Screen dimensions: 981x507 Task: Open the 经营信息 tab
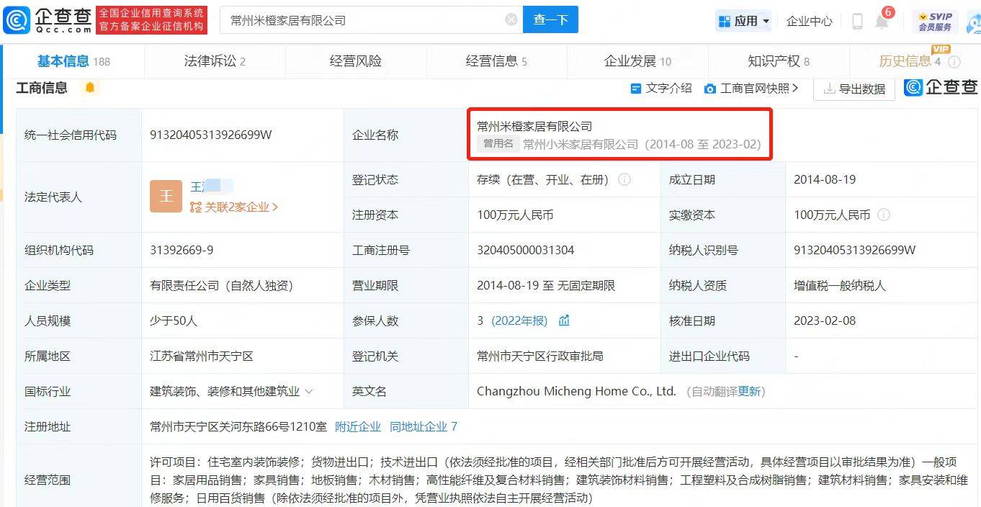[496, 61]
